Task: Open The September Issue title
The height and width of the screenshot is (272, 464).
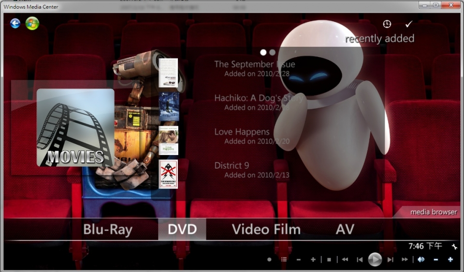Action: [255, 64]
